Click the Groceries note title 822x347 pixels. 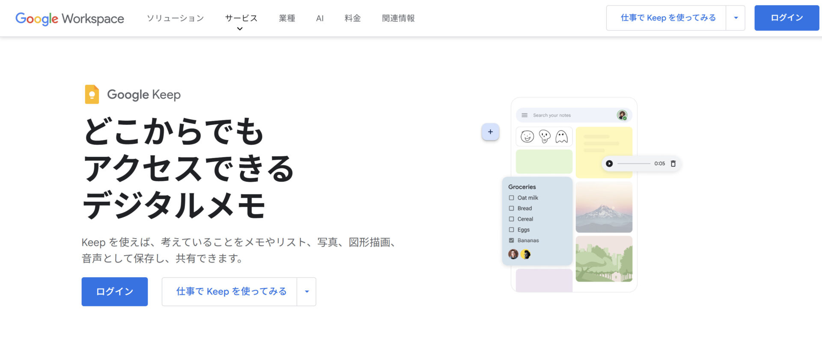click(522, 187)
